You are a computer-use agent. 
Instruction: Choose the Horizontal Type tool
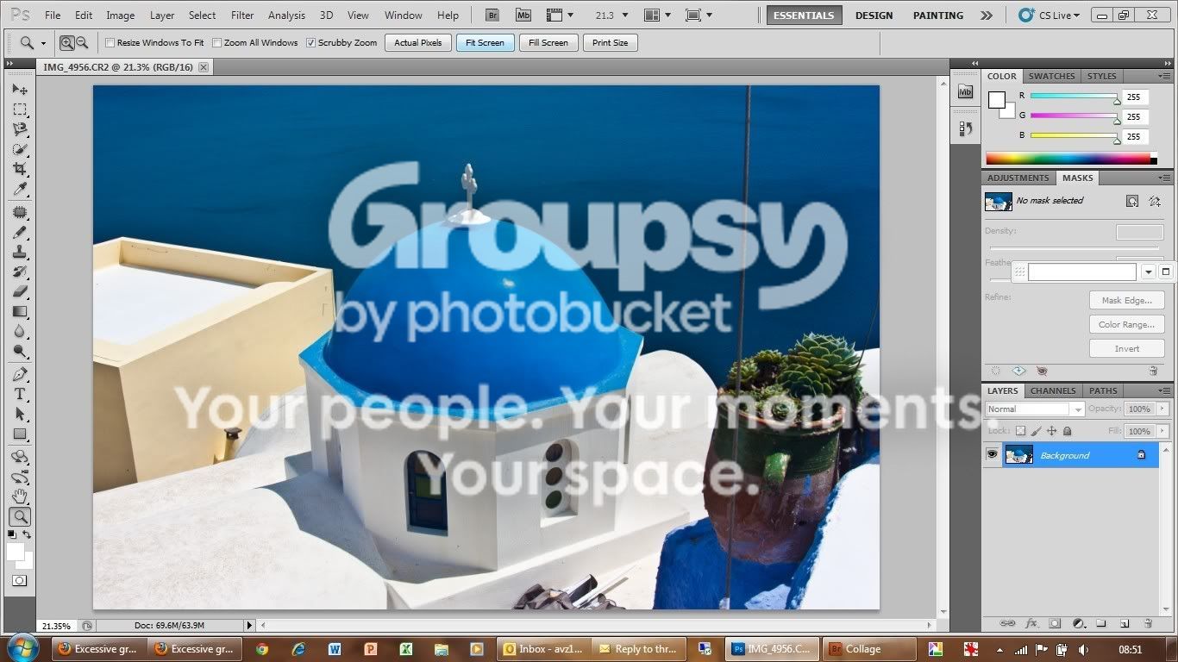20,394
